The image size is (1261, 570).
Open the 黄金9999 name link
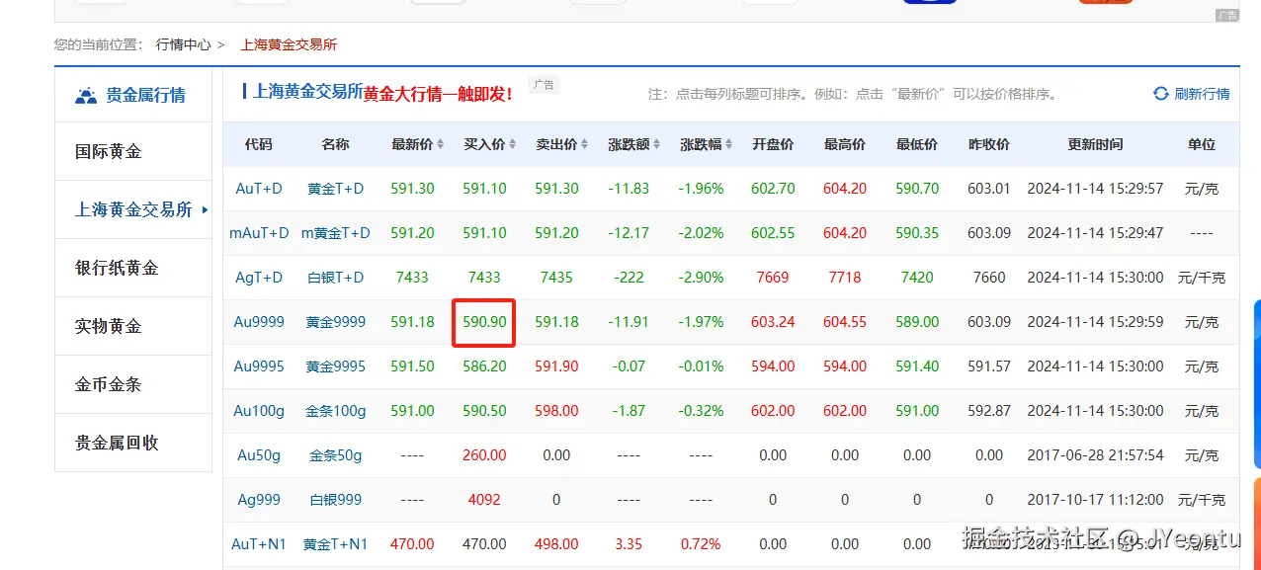[336, 322]
